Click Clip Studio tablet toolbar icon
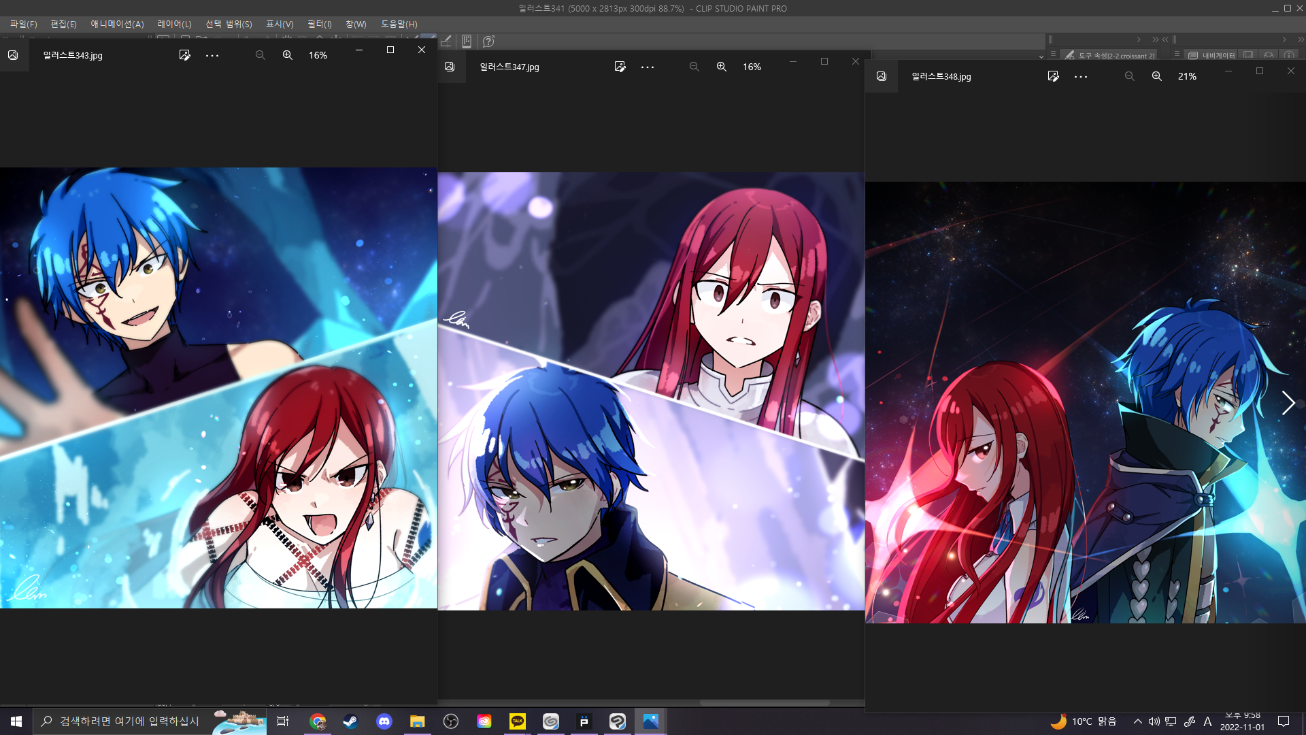 [467, 42]
